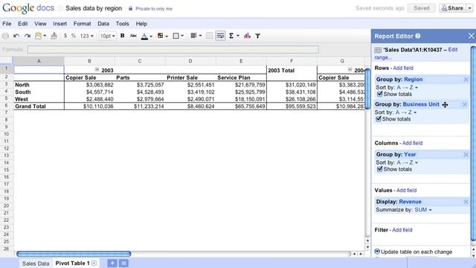Click the horizontal scrollbar thumb
Viewport: 476px width, 268px height.
click(x=74, y=254)
